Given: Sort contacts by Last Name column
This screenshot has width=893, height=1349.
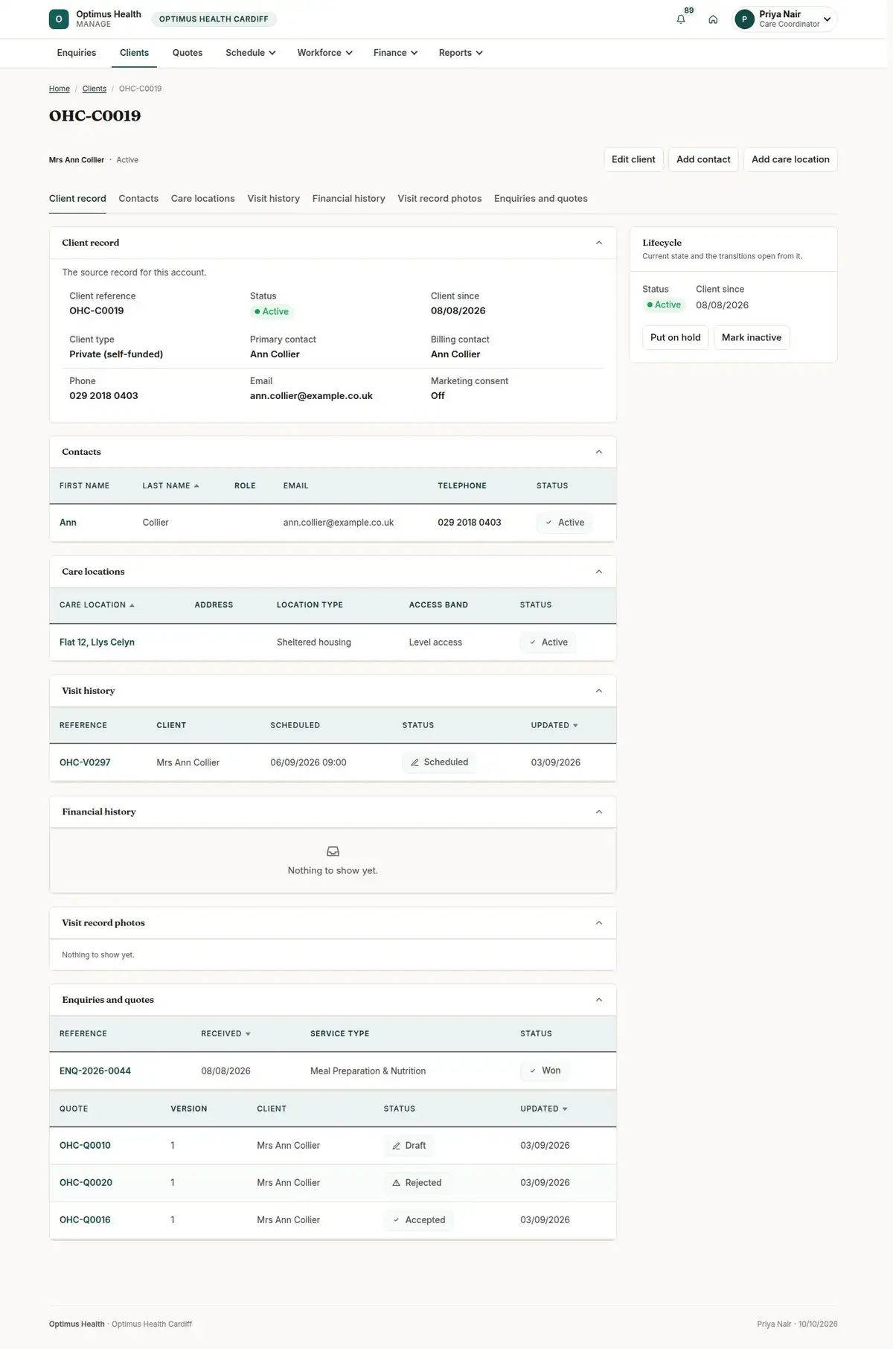Looking at the screenshot, I should (x=170, y=485).
